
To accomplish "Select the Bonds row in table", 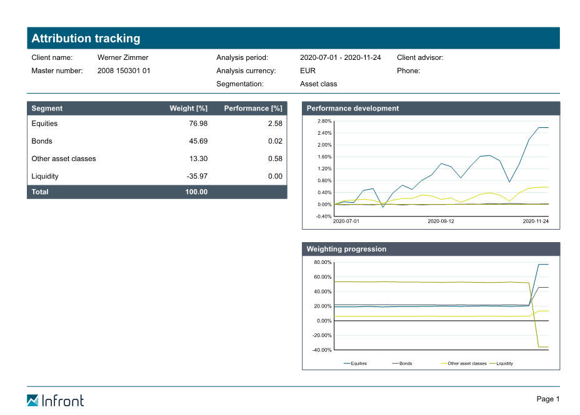I will pyautogui.click(x=156, y=141).
